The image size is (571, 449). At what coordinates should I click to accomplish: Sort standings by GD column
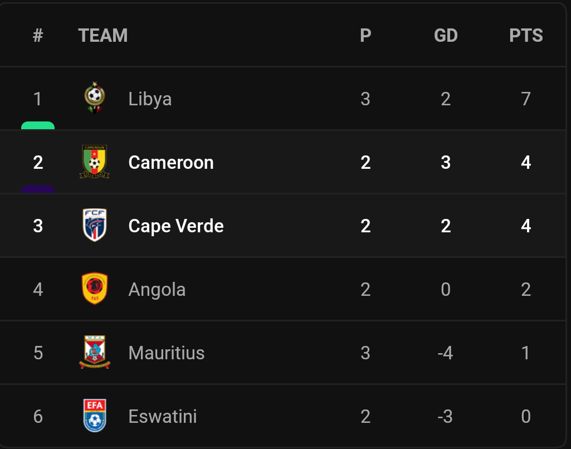445,35
